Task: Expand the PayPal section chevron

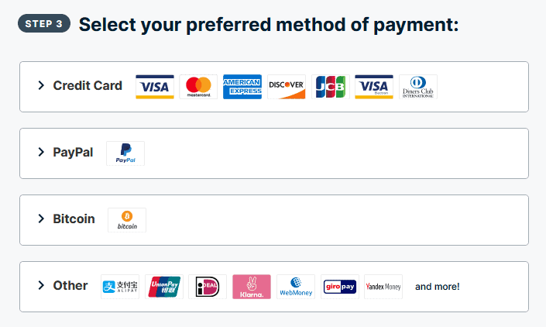Action: click(x=41, y=153)
